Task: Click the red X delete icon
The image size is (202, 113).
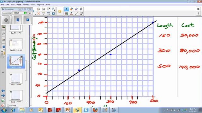Action: (x=39, y=13)
